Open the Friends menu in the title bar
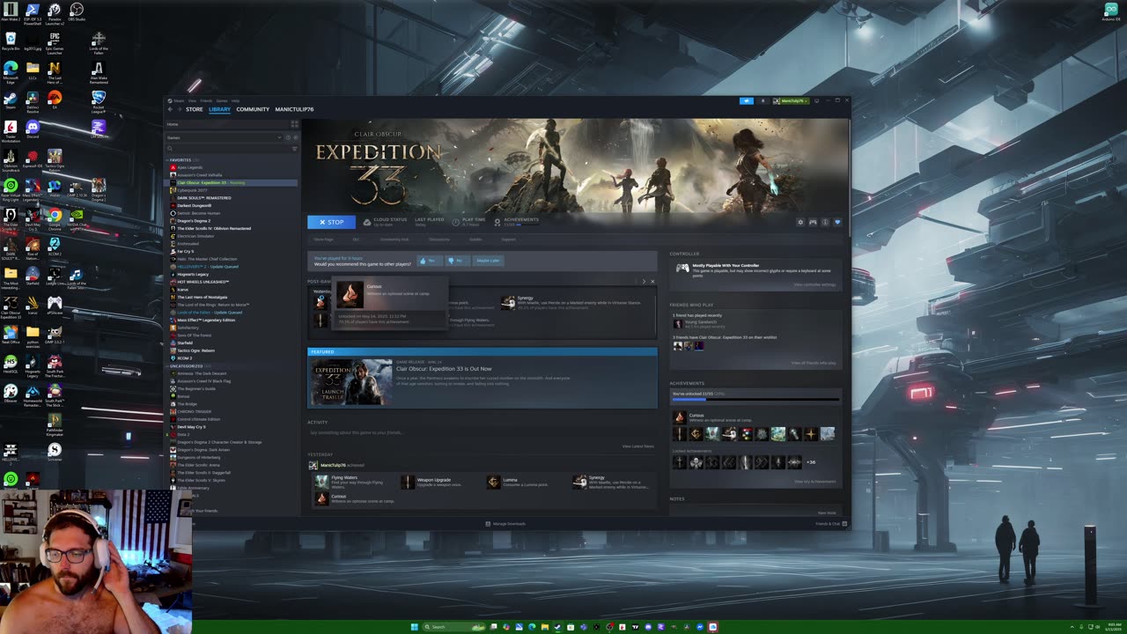 click(x=206, y=100)
